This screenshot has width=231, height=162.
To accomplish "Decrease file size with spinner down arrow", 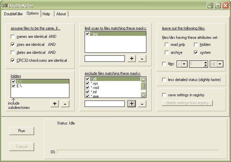I will click(205, 65).
